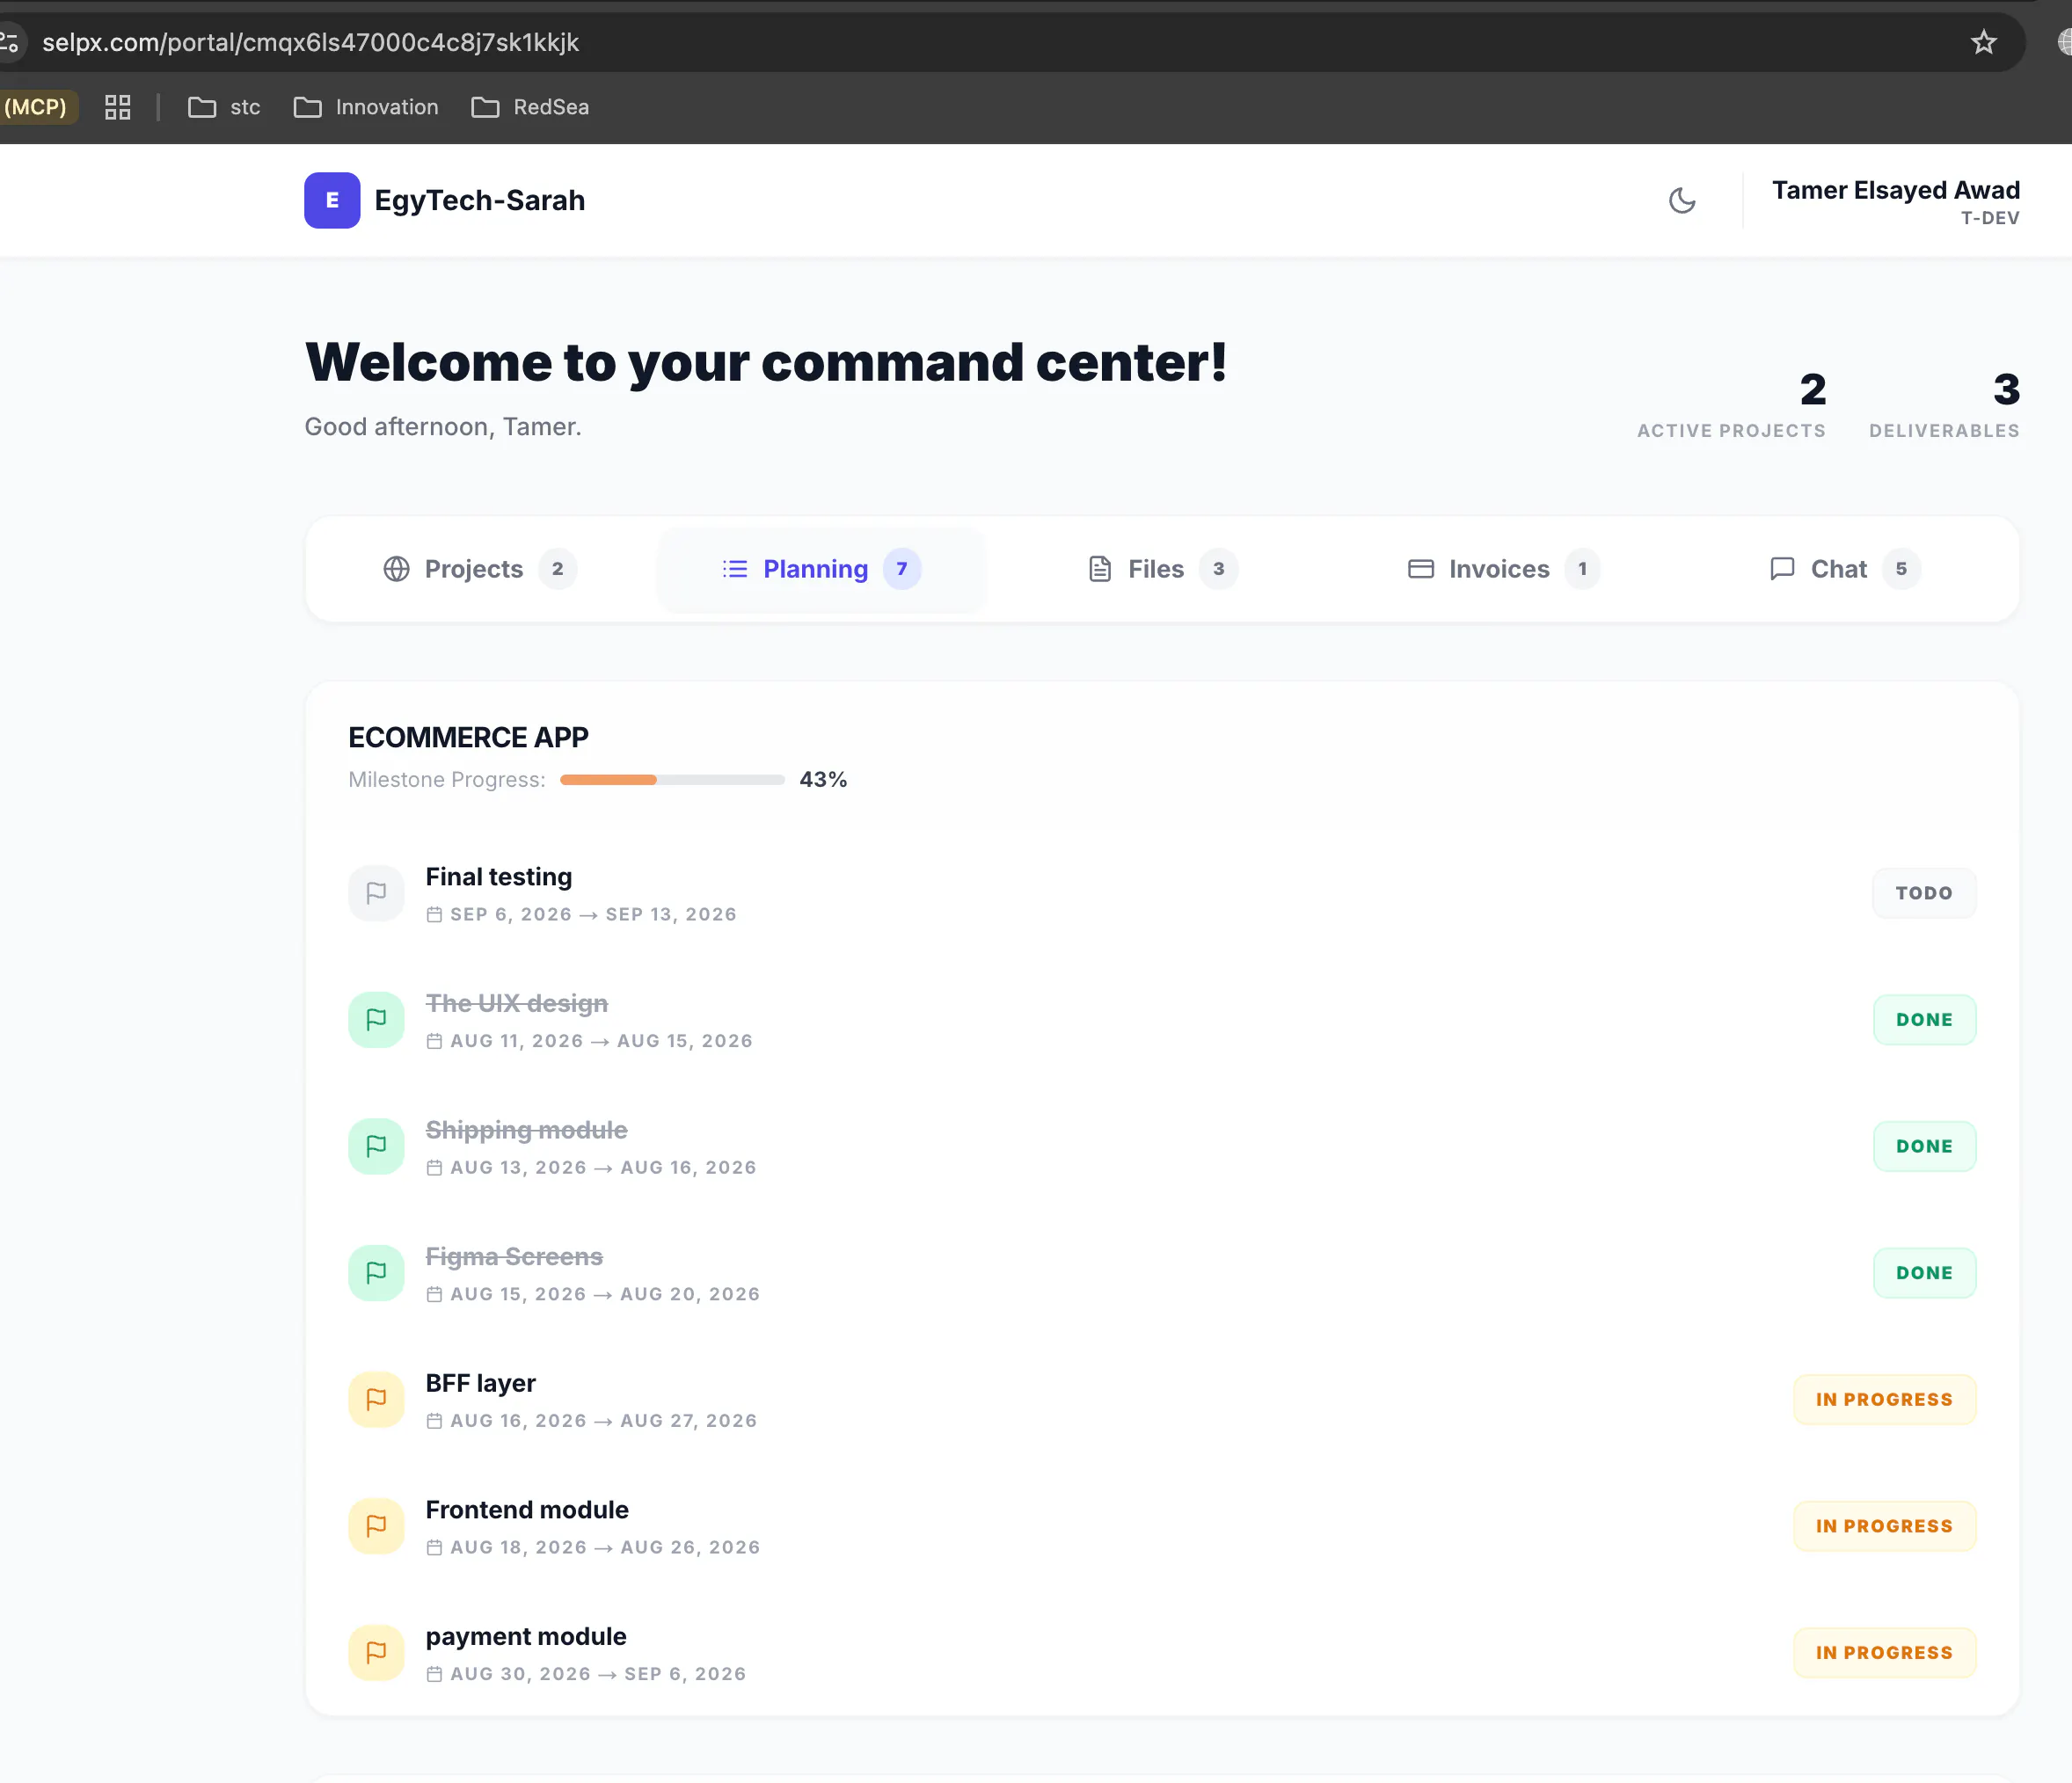Click the DONE badge for The UIX design
Image resolution: width=2072 pixels, height=1783 pixels.
[1924, 1020]
